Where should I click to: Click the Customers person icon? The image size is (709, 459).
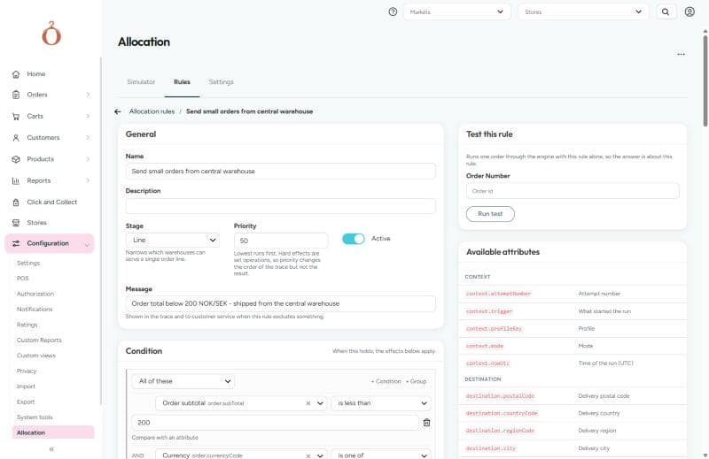click(16, 138)
